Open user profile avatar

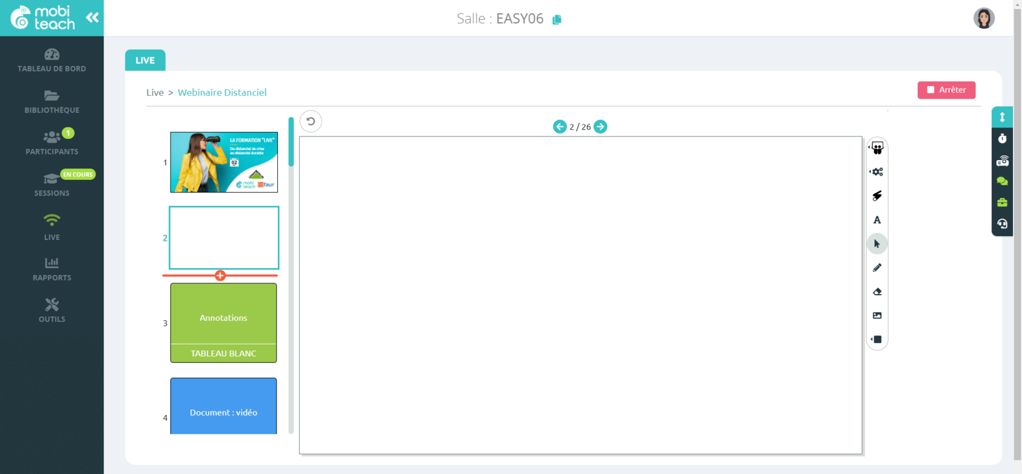tap(984, 18)
